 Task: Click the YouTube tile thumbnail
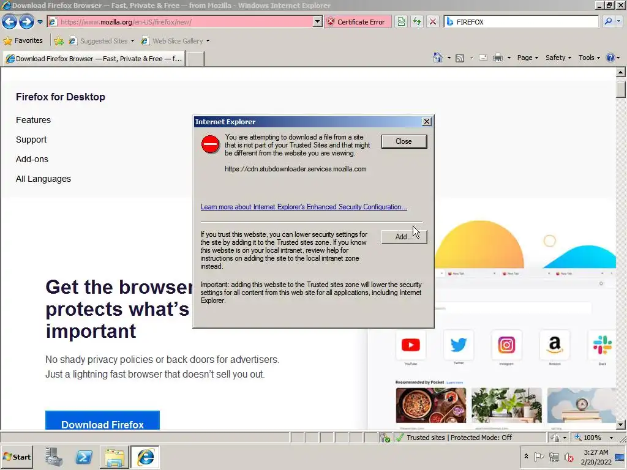point(411,345)
